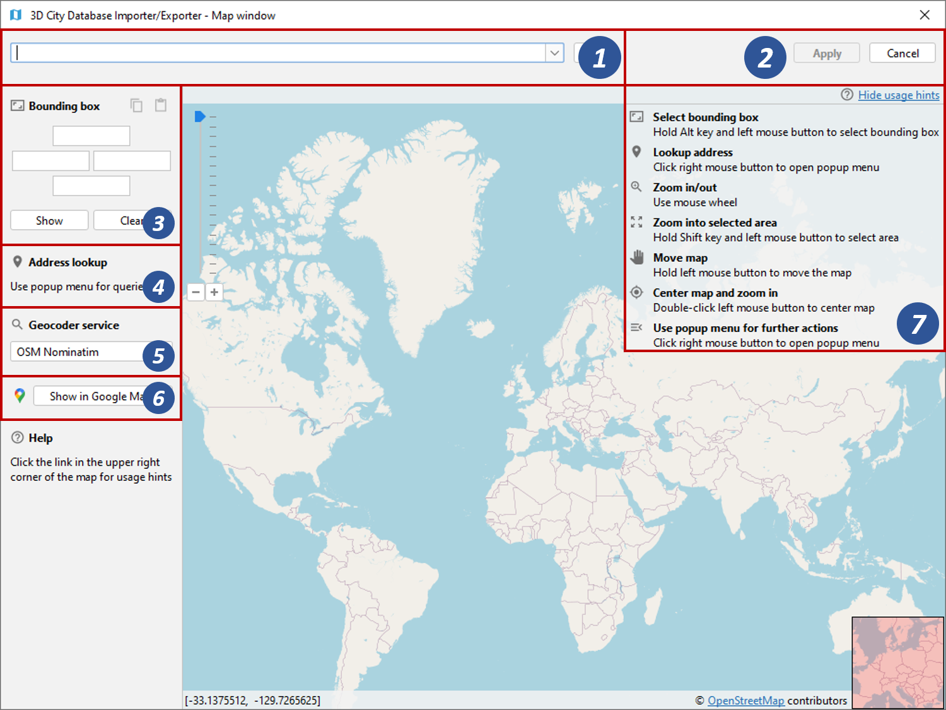This screenshot has height=710, width=946.
Task: Click the Hide usage hints link
Action: coord(899,95)
